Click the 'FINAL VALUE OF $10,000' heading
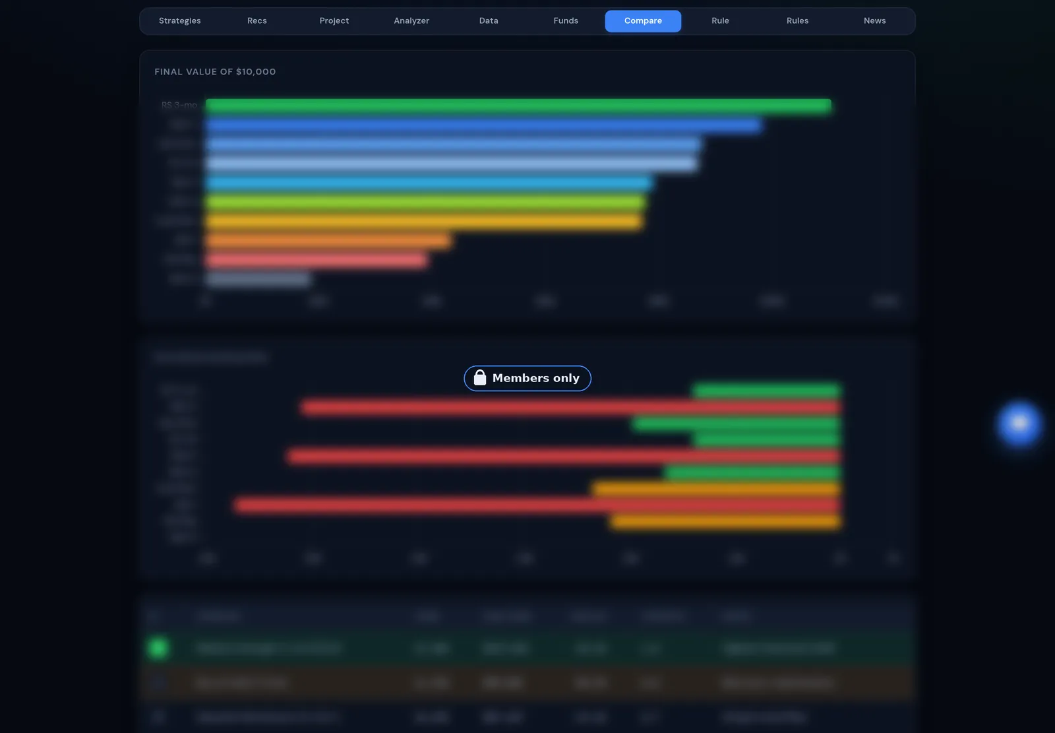The image size is (1055, 733). pyautogui.click(x=215, y=72)
